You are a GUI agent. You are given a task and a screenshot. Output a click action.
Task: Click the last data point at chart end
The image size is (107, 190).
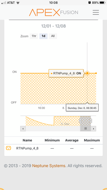tap(96, 73)
